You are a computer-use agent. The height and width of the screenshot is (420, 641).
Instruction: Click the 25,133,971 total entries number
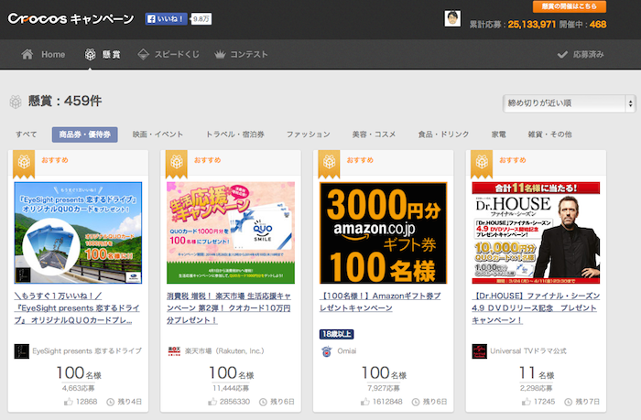(531, 25)
